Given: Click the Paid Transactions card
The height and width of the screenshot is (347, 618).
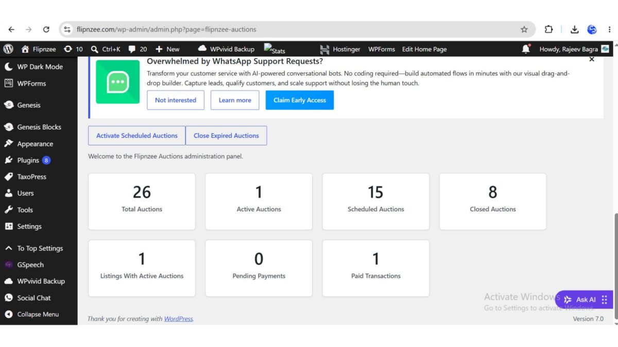Looking at the screenshot, I should click(376, 268).
